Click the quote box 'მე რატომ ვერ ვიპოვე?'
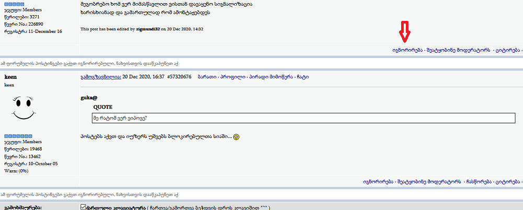 point(303,118)
